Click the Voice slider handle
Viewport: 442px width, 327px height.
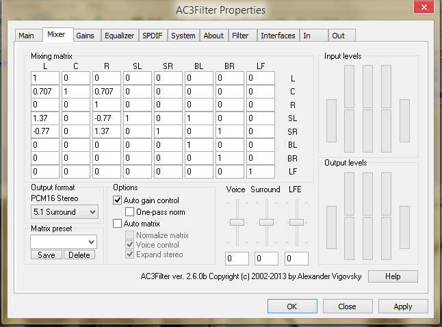coord(237,222)
